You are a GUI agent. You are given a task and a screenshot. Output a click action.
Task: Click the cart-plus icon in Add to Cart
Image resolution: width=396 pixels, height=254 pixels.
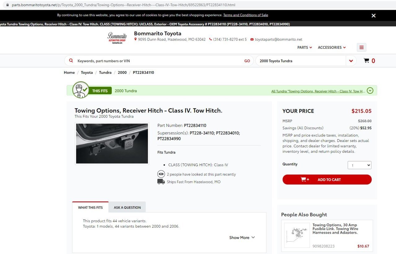[305, 180]
